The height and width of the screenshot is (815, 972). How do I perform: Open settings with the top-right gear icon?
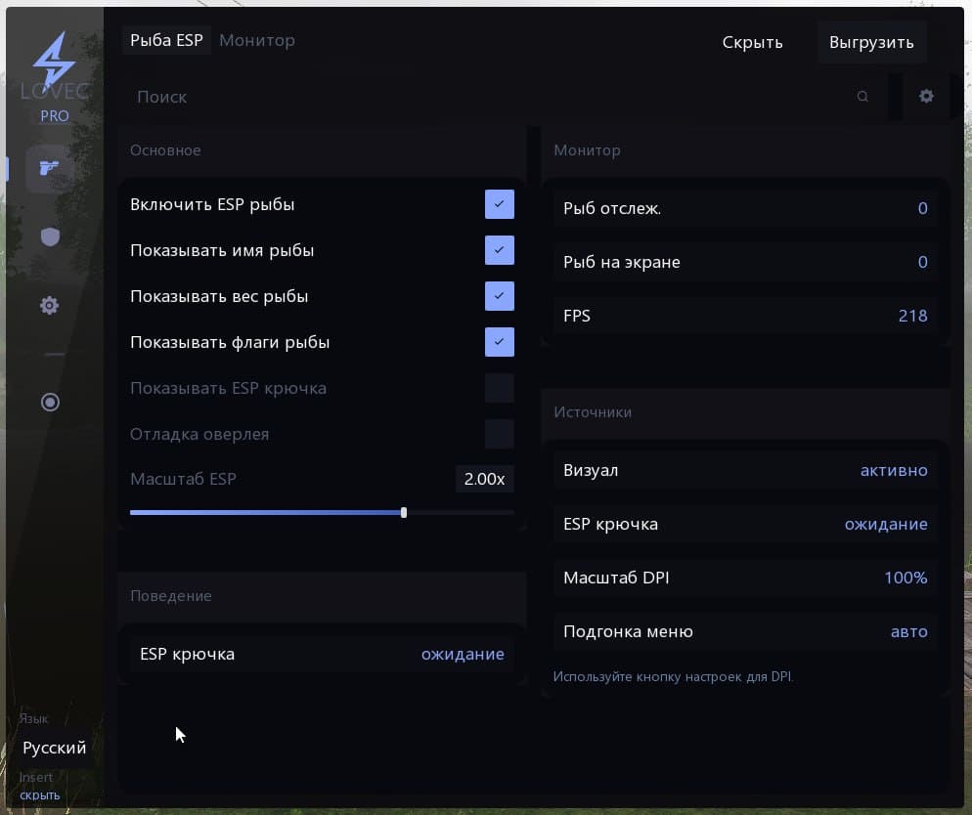tap(926, 96)
